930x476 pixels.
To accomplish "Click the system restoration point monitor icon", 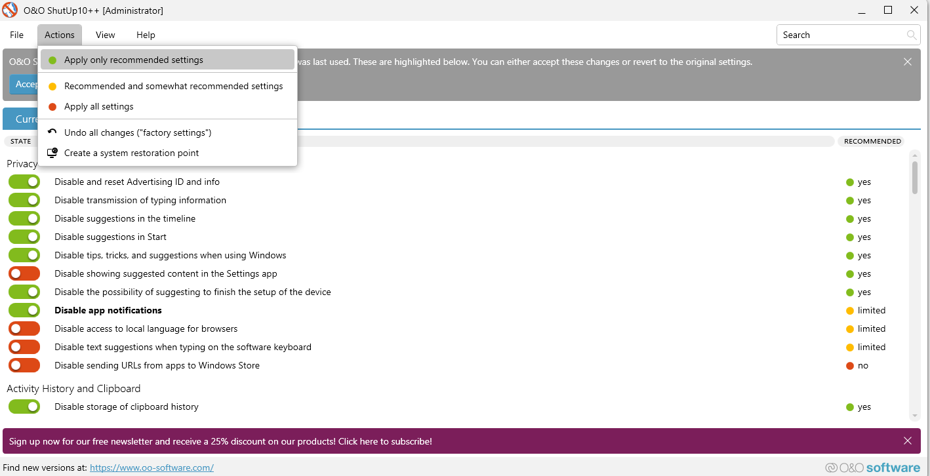I will click(x=52, y=153).
